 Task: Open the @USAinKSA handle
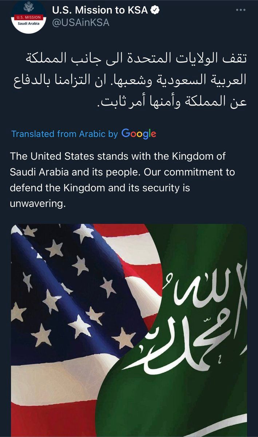pyautogui.click(x=81, y=23)
